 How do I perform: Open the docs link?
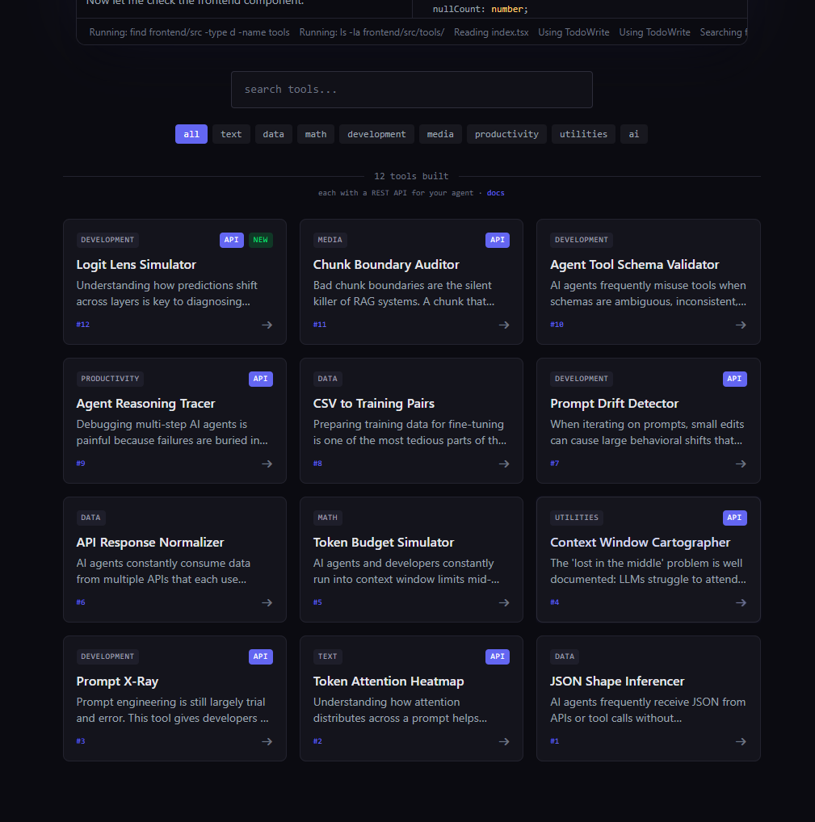point(495,193)
